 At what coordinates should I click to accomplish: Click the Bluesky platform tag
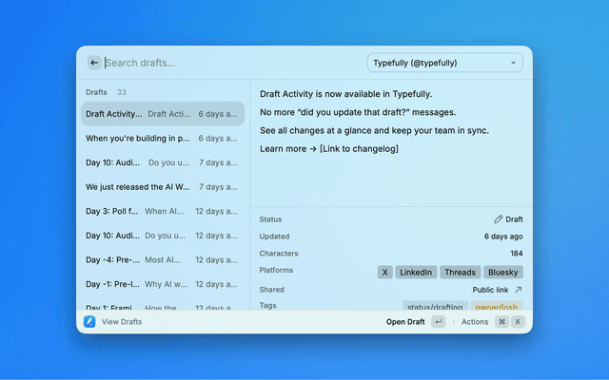(502, 272)
